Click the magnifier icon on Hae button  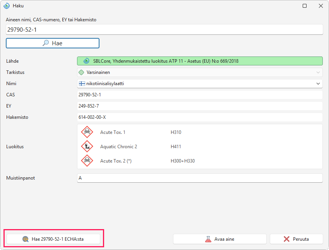[46, 43]
